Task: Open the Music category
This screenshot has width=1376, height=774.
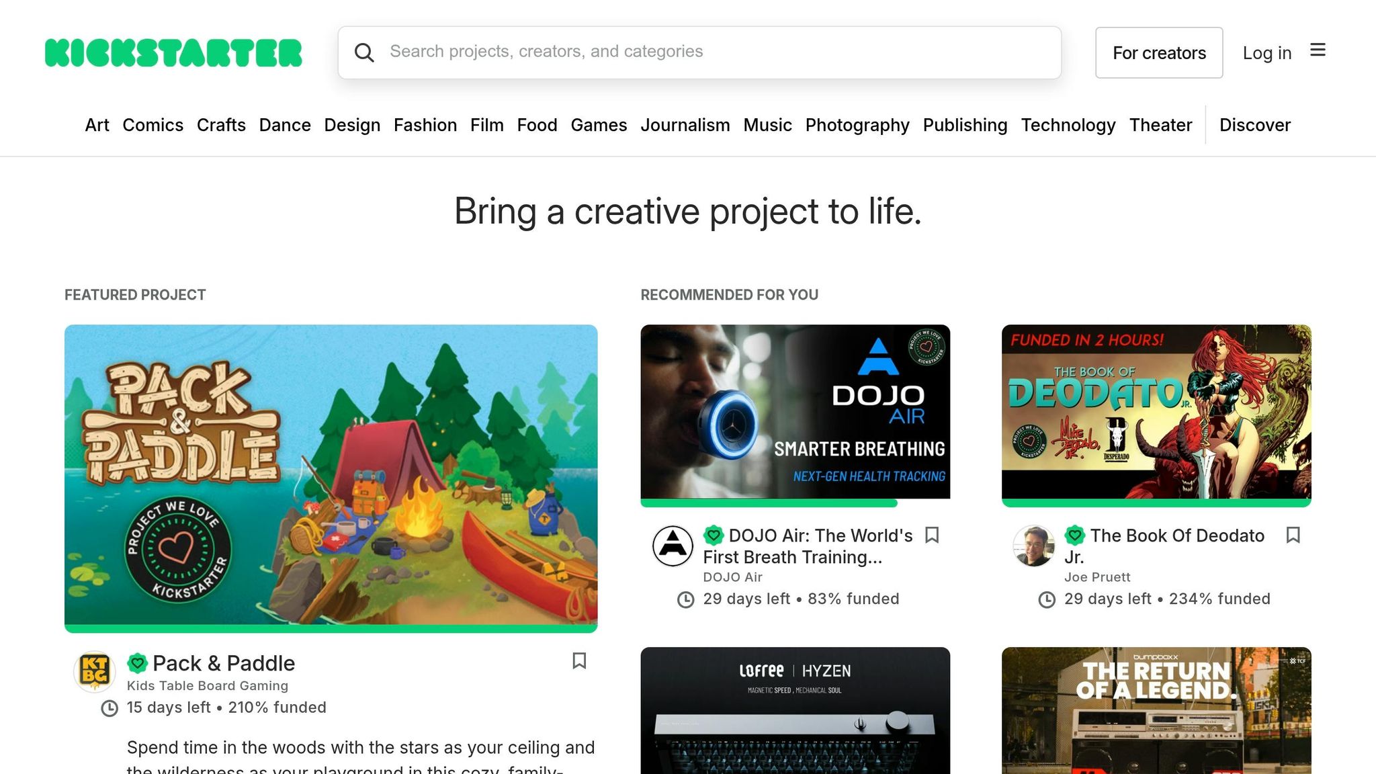Action: (767, 125)
